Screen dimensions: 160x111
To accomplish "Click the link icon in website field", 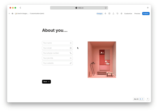I will point(71,63).
